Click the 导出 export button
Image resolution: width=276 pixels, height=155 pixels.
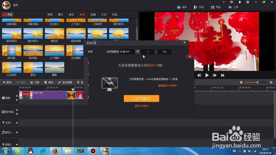[216, 7]
